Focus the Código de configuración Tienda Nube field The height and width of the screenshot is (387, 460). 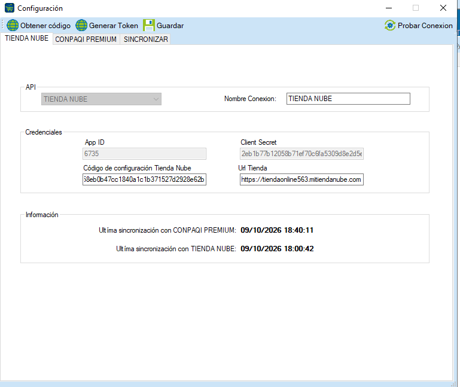(144, 179)
